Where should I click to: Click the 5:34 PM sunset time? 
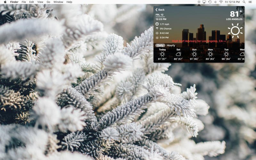pos(164,37)
